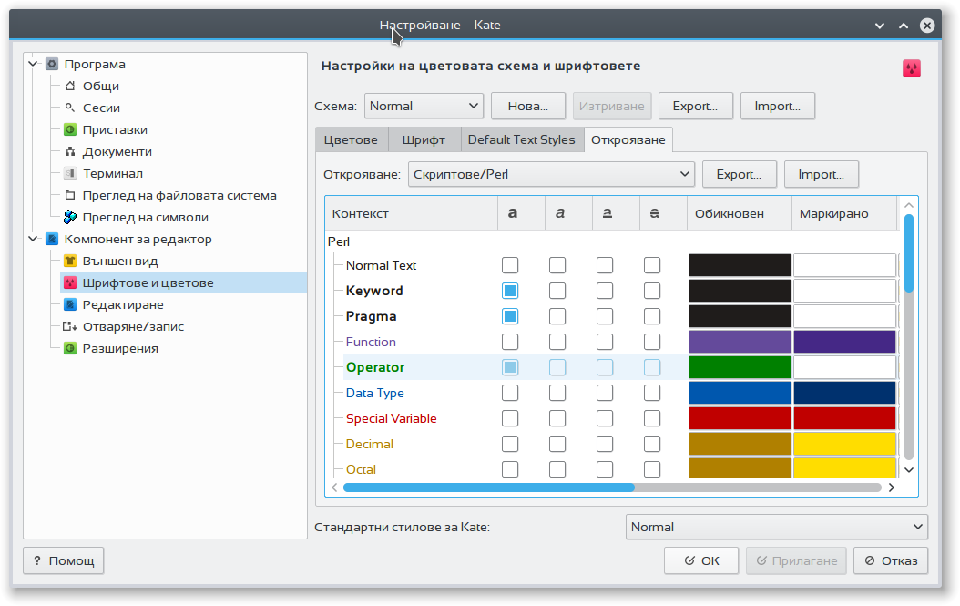Click the Контекст column header

(x=412, y=213)
